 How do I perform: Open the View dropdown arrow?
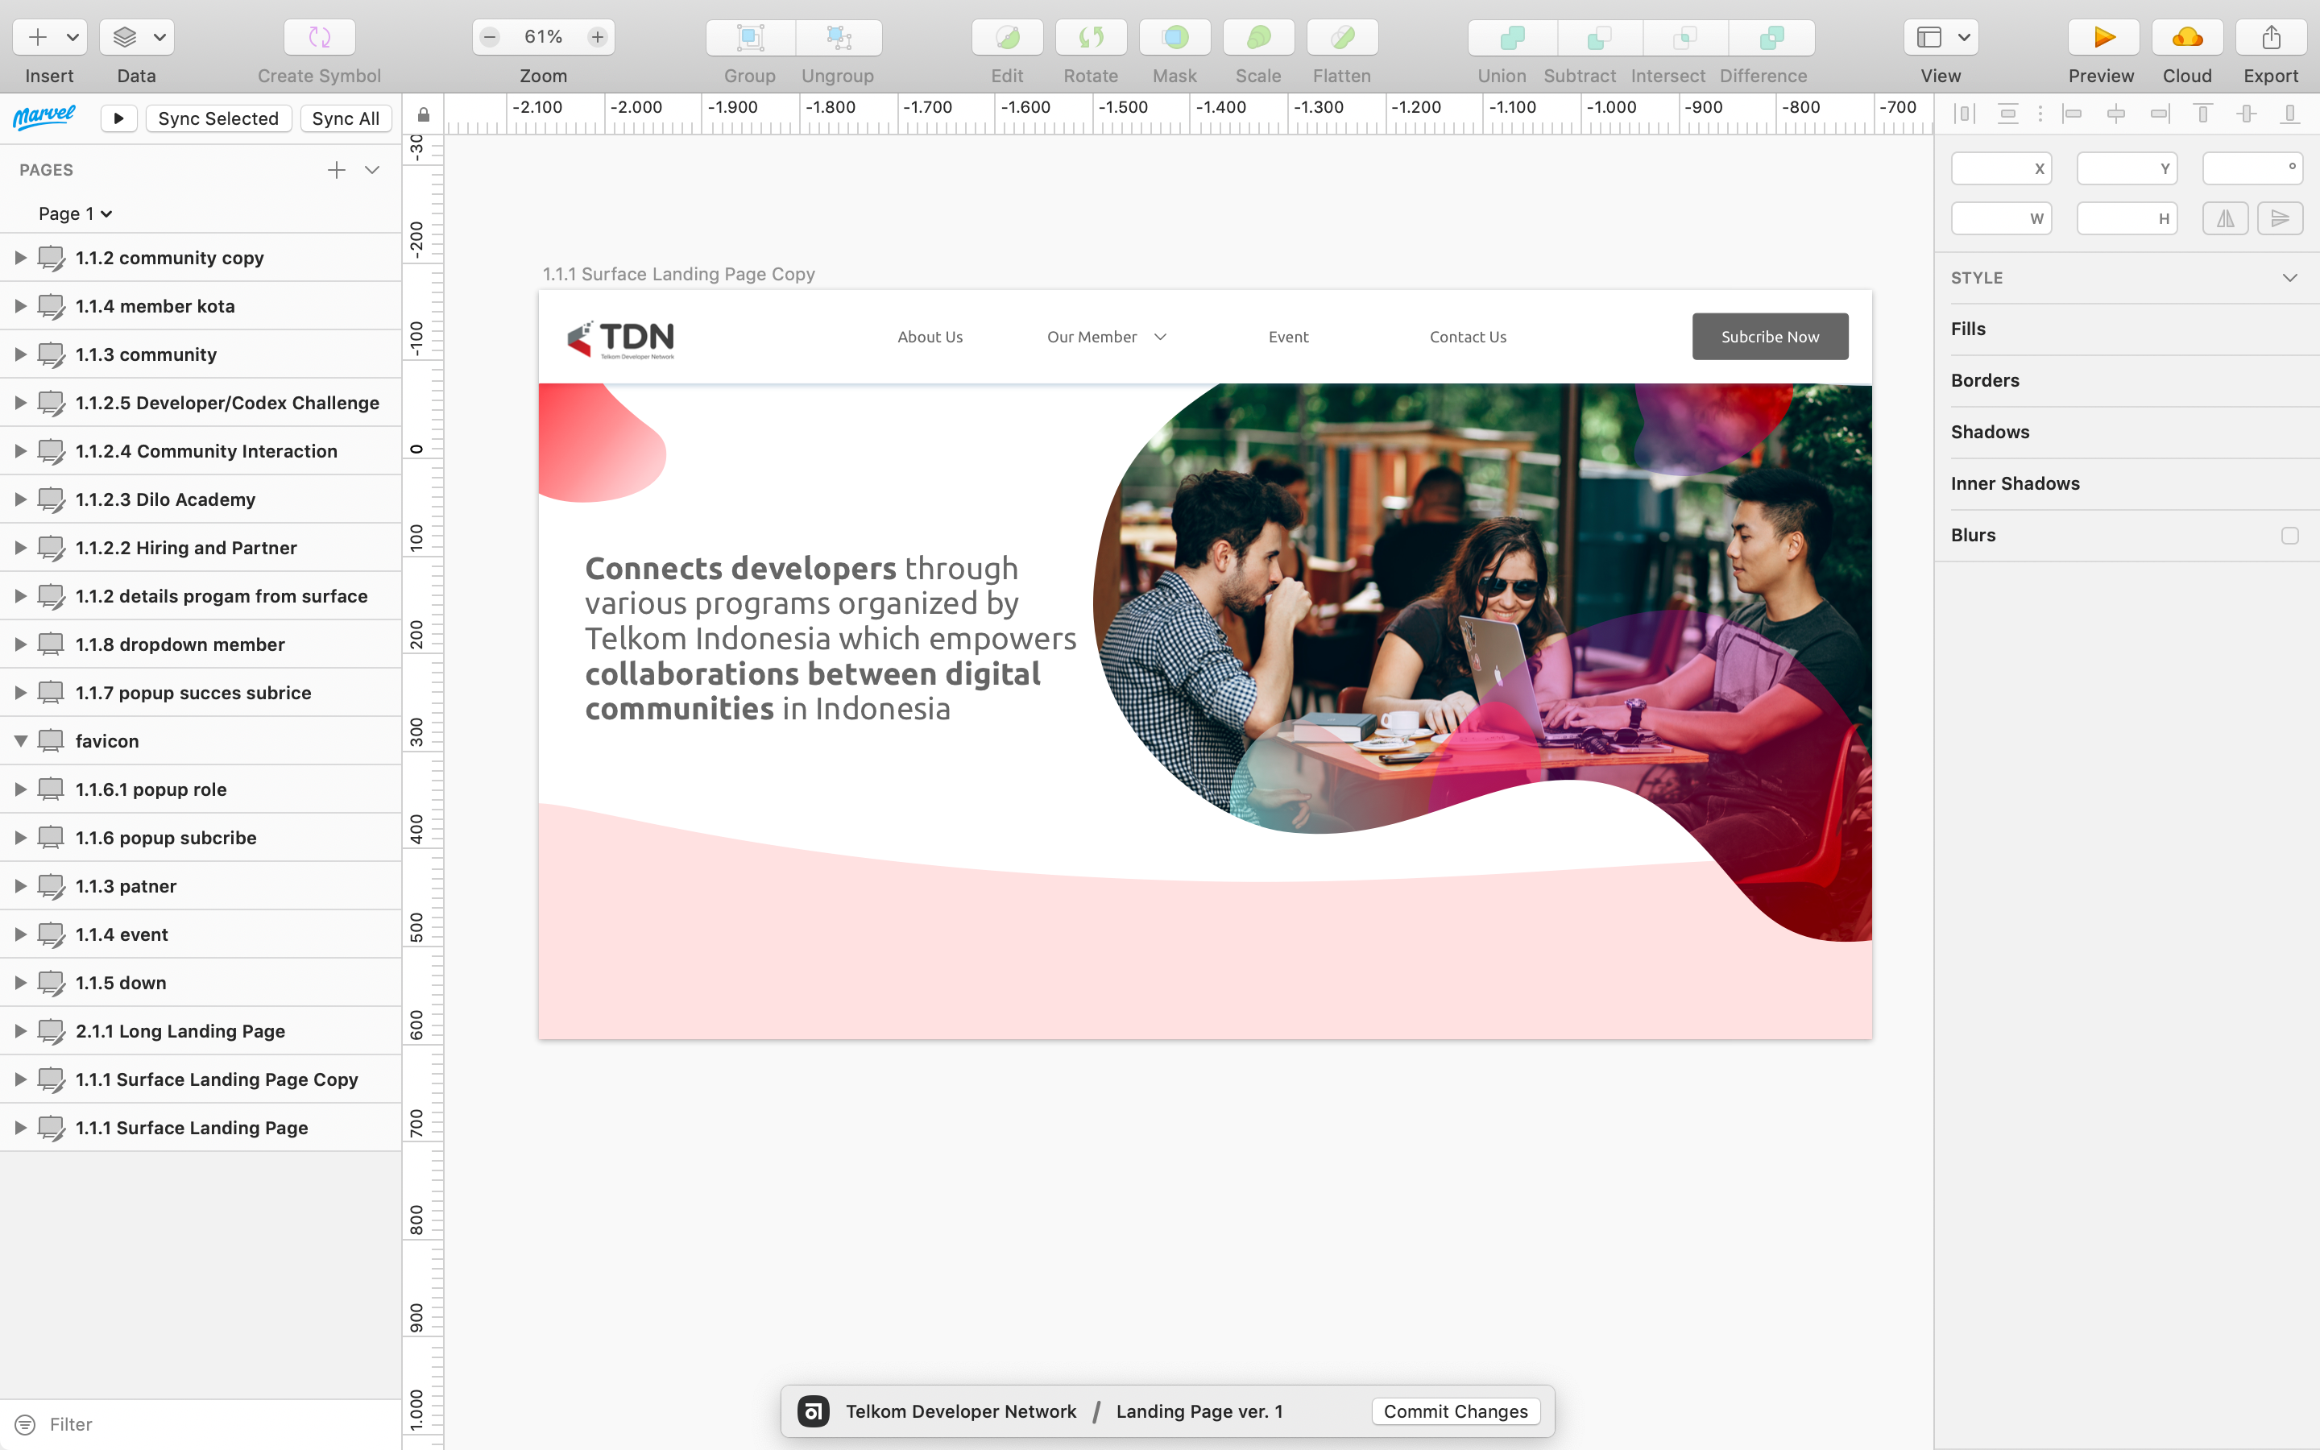[x=1963, y=37]
